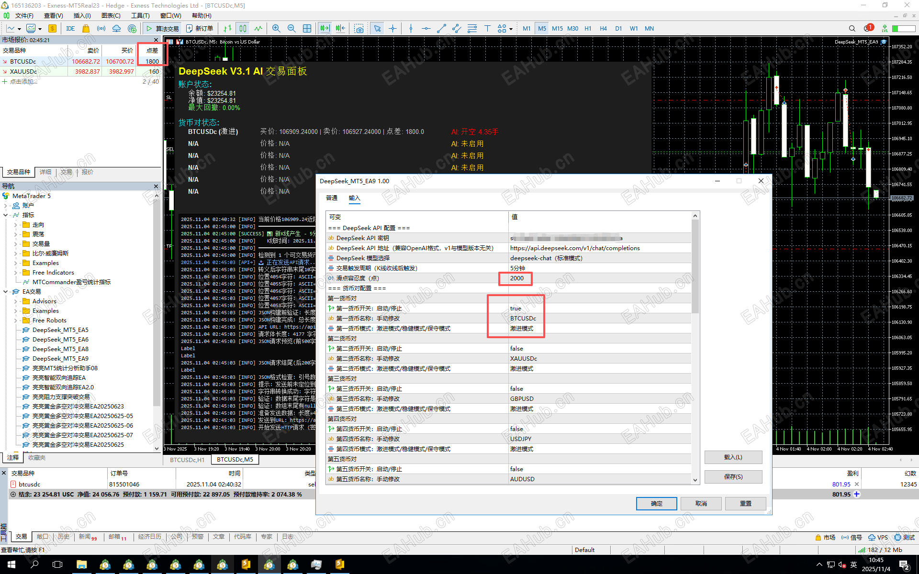Click 保存(S) button in EA dialog
This screenshot has width=919, height=574.
coord(733,477)
